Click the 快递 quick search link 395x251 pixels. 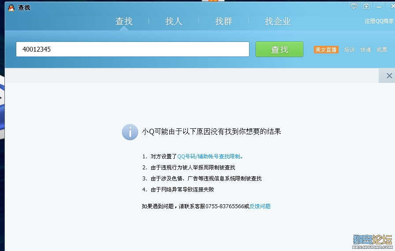365,50
